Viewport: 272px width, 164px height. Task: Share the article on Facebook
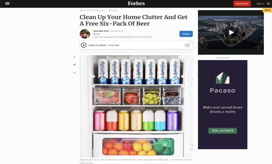(74, 57)
